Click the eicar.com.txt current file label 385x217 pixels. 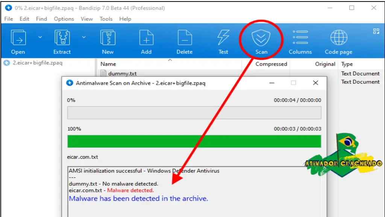82,157
